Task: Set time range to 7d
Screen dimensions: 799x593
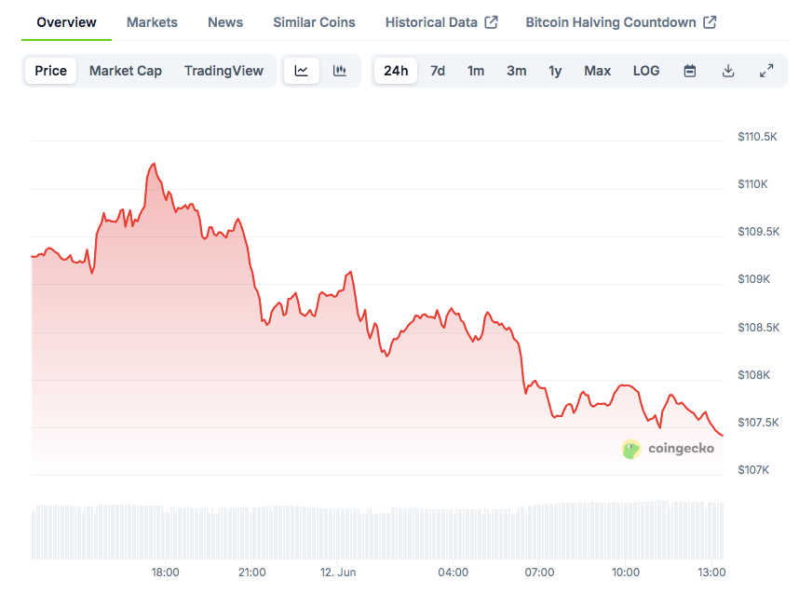Action: click(x=438, y=71)
